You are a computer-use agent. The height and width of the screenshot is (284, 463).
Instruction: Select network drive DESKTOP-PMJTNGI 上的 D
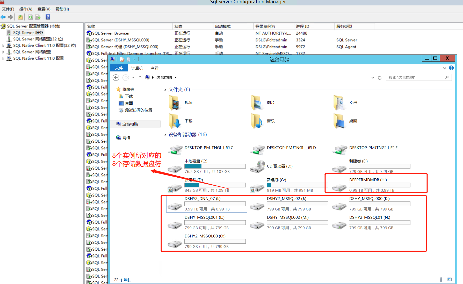coord(283,149)
